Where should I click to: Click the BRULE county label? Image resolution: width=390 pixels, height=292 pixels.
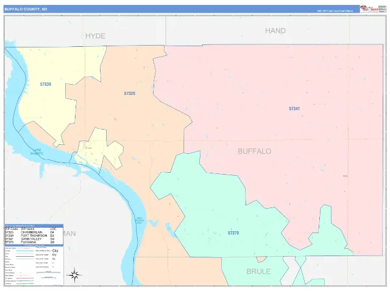tap(258, 271)
